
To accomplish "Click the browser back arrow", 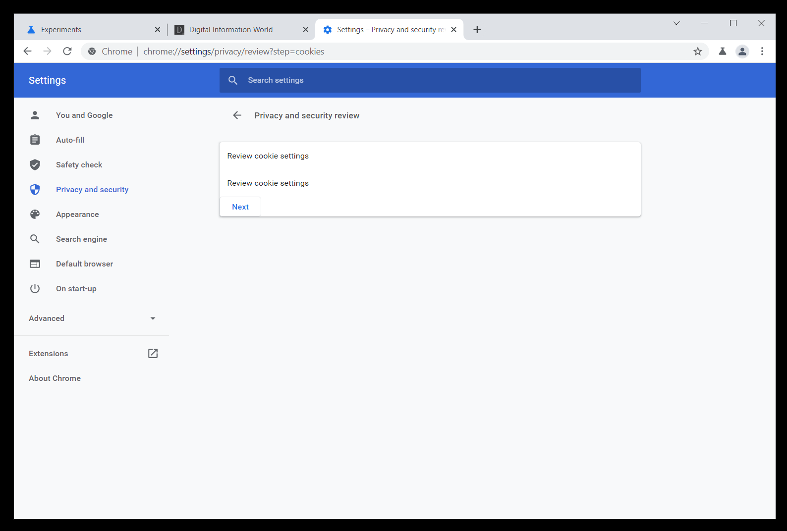I will (28, 52).
